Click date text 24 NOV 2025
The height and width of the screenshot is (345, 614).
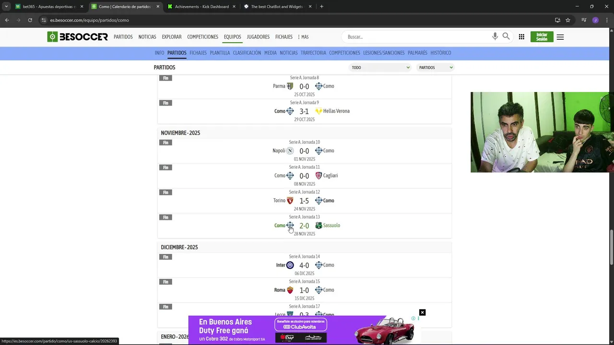[305, 209]
